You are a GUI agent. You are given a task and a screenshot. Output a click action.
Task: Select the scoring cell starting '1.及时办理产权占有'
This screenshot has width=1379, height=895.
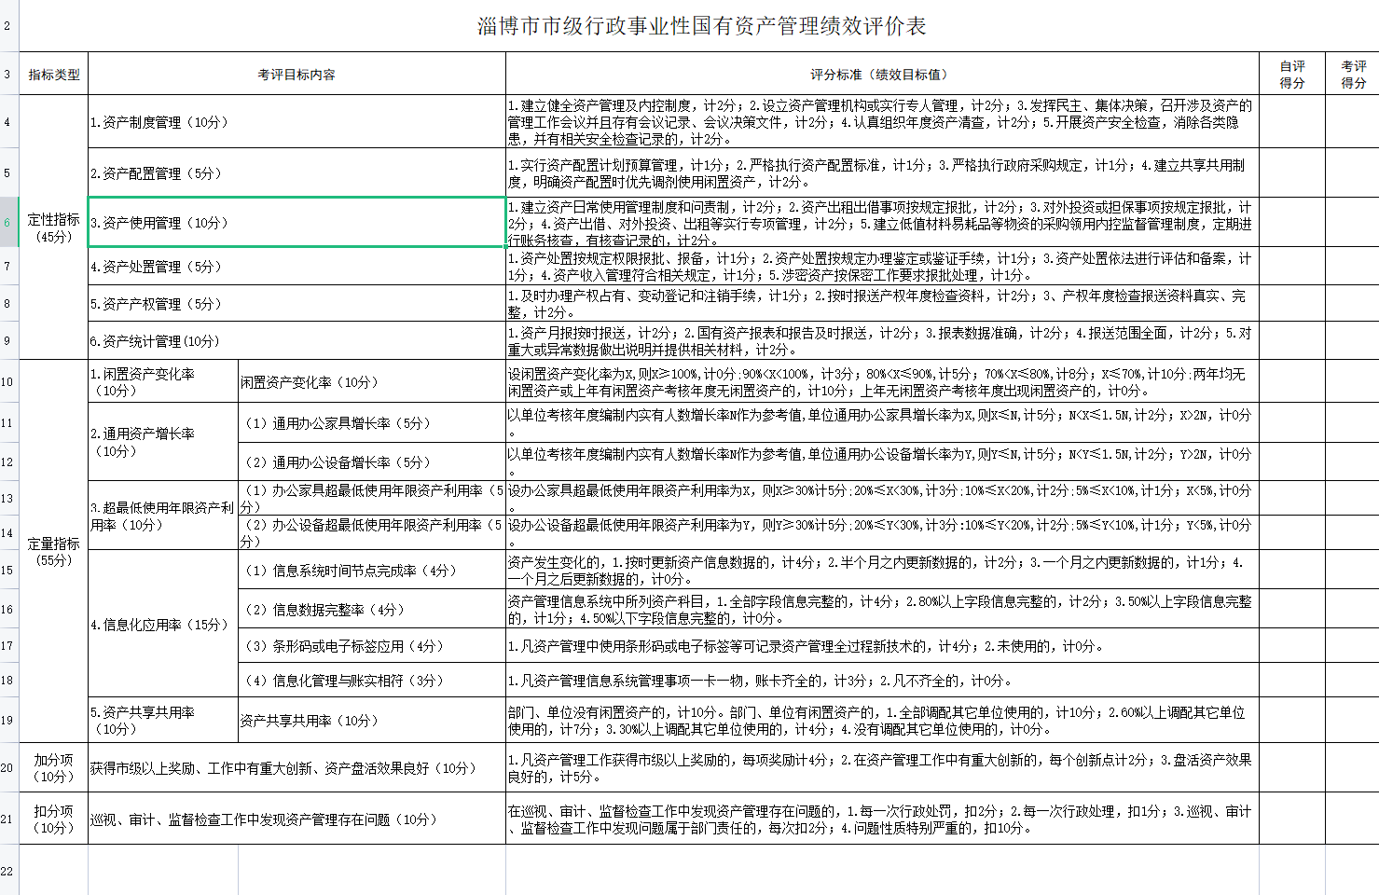tap(882, 303)
